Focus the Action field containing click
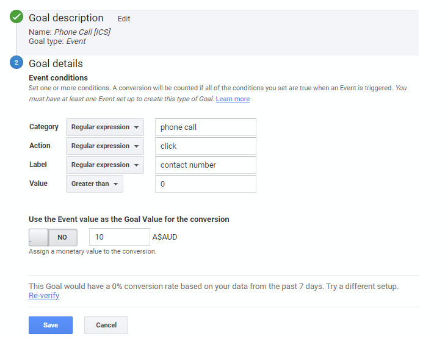This screenshot has width=445, height=339. coord(206,146)
